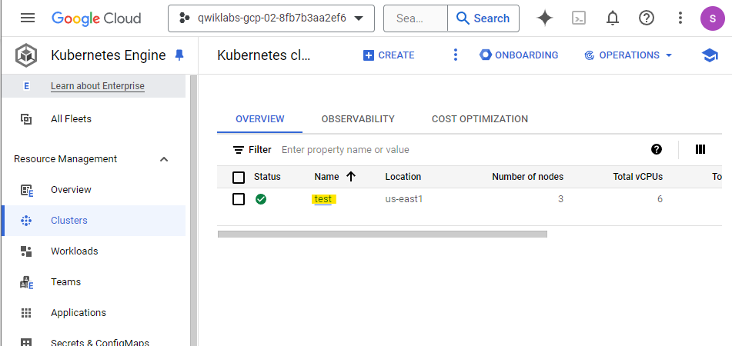The height and width of the screenshot is (346, 732).
Task: Unpin Kubernetes Engine with the pin icon
Action: click(179, 55)
